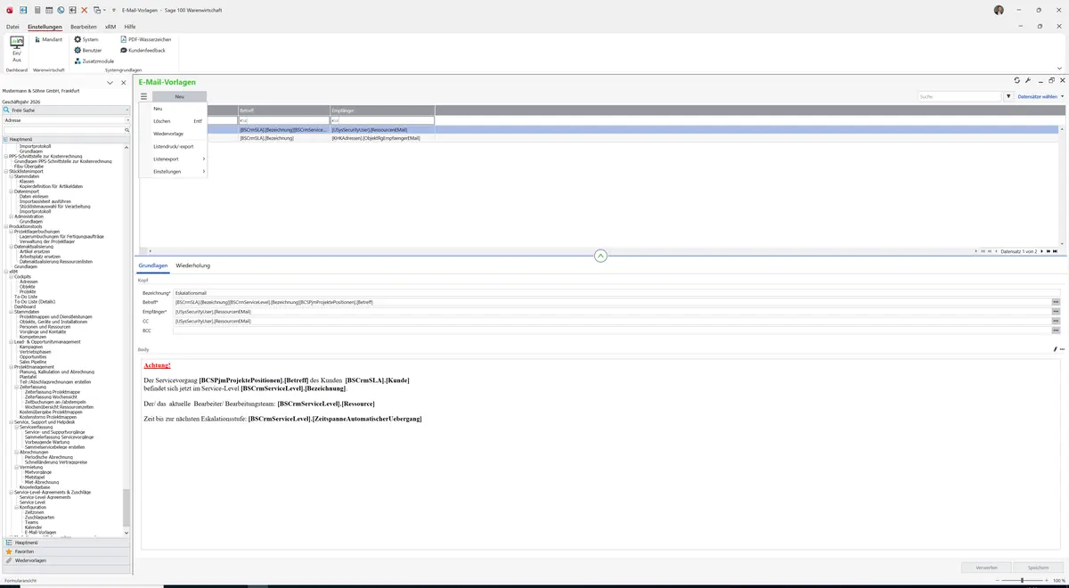
Task: Toggle the Dashboard Ein/Aus icon
Action: (x=16, y=48)
